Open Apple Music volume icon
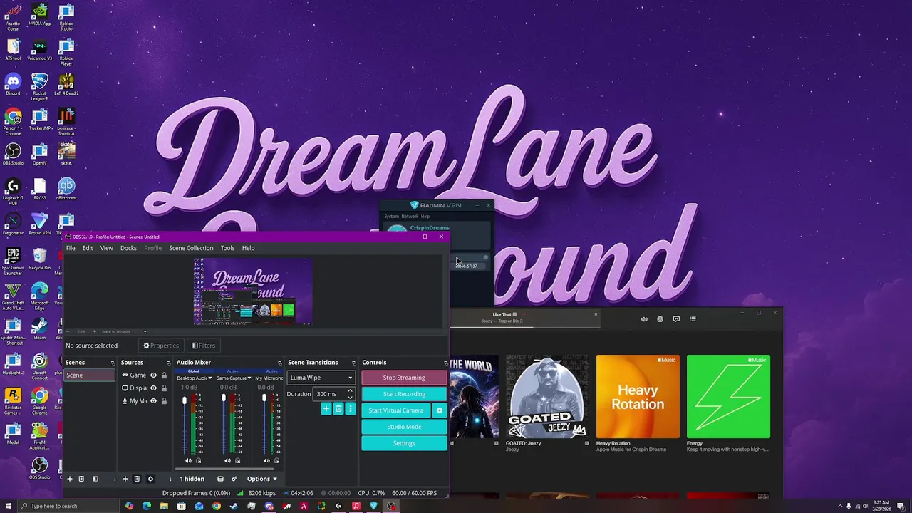The width and height of the screenshot is (912, 513). [x=644, y=319]
